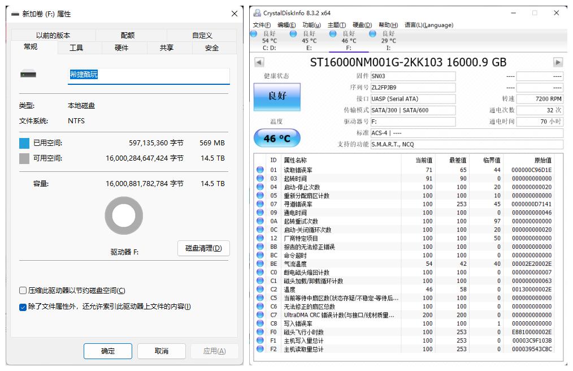Click the right arrow to view next disk
The image size is (573, 371).
(x=557, y=62)
